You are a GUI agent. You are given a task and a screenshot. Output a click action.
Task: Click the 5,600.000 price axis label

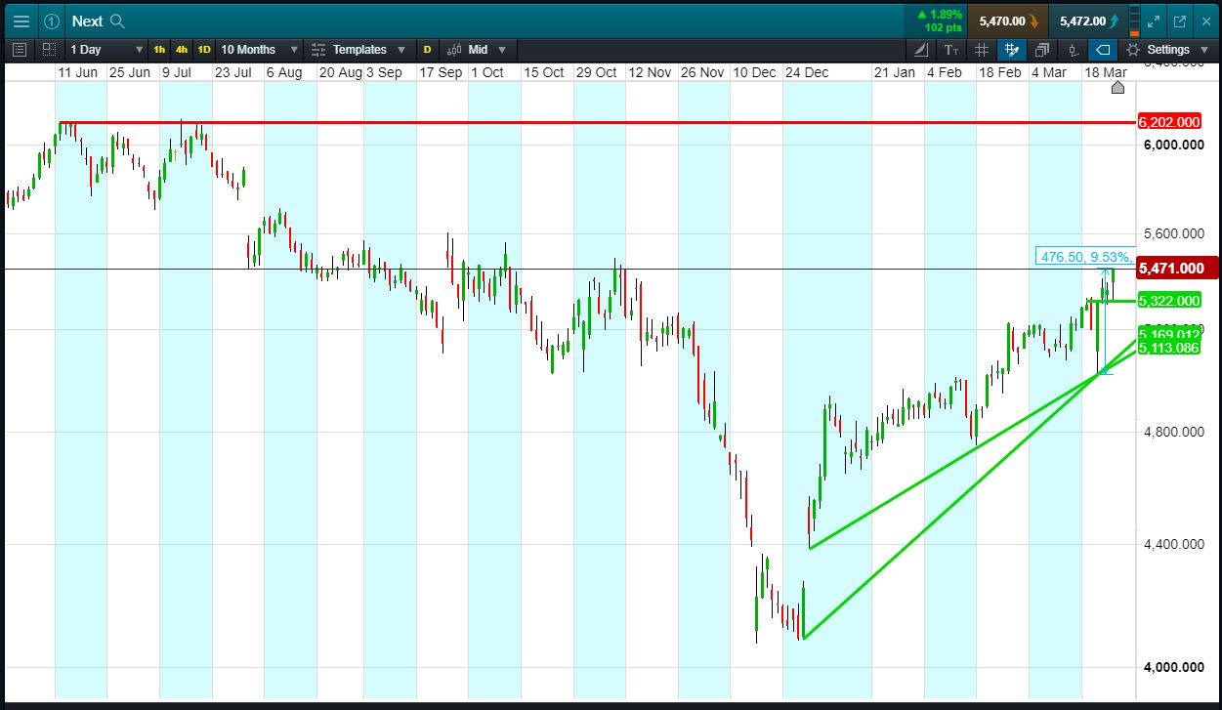1175,233
